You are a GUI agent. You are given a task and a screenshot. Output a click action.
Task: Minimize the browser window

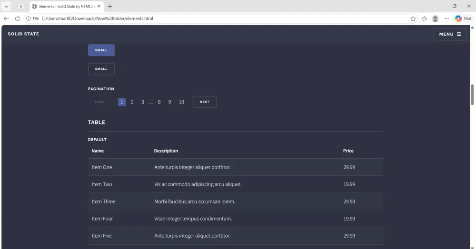tap(440, 6)
